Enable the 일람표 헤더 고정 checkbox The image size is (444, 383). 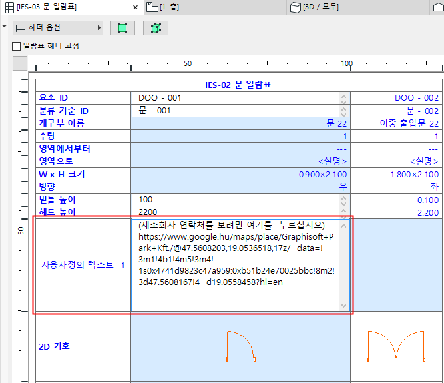pos(17,46)
